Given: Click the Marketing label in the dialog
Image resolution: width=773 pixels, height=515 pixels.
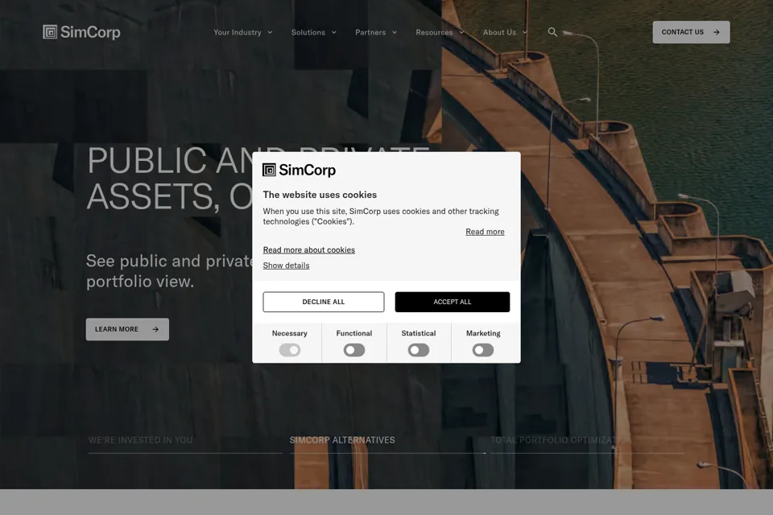Looking at the screenshot, I should coord(483,333).
